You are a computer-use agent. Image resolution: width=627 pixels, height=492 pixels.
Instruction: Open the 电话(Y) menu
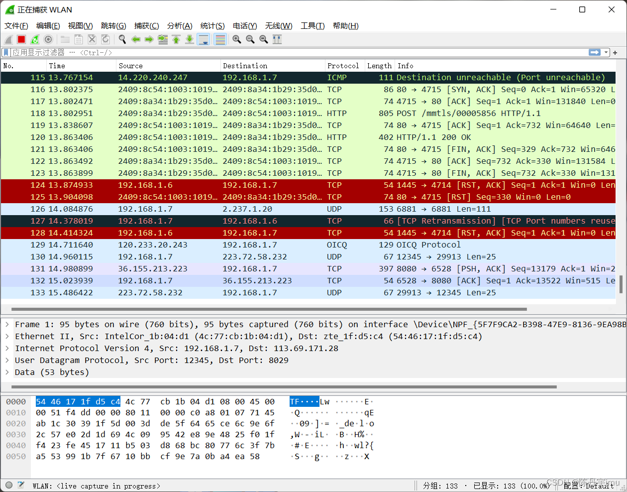(x=245, y=26)
